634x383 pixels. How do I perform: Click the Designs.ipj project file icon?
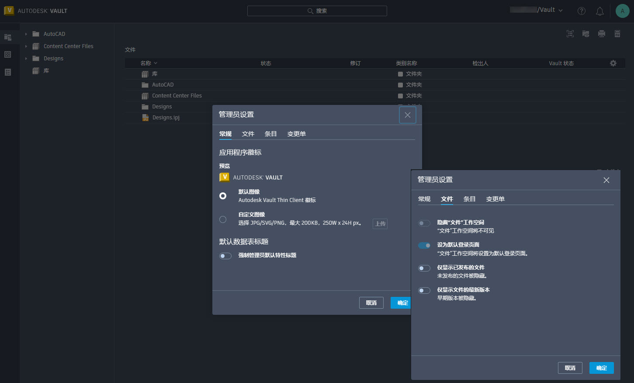(x=146, y=118)
